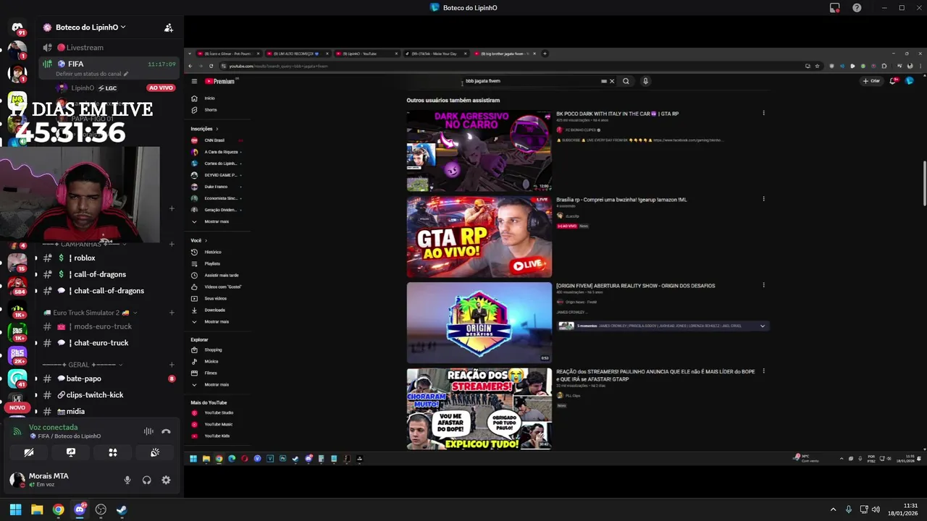Toggle camera on in Discord voice panel
Screen dimensions: 927x521
coord(29,452)
